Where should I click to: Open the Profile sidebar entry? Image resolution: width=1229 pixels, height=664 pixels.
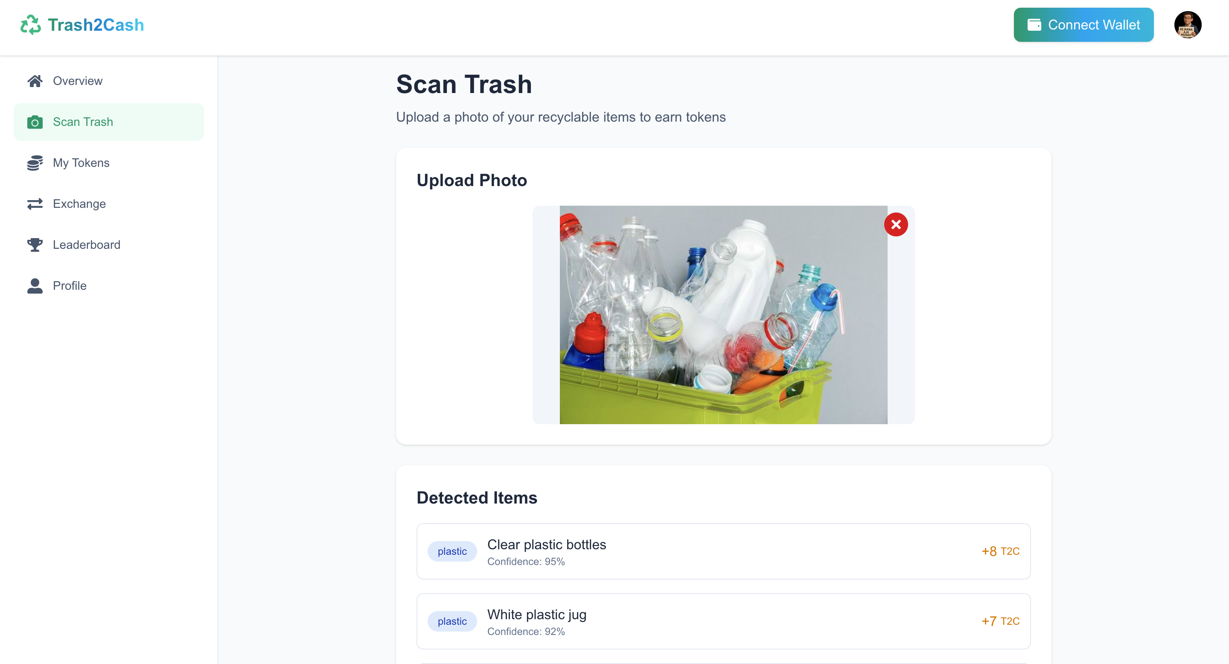tap(70, 286)
